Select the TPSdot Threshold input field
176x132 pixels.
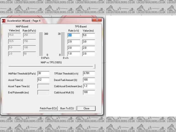pos(89,73)
